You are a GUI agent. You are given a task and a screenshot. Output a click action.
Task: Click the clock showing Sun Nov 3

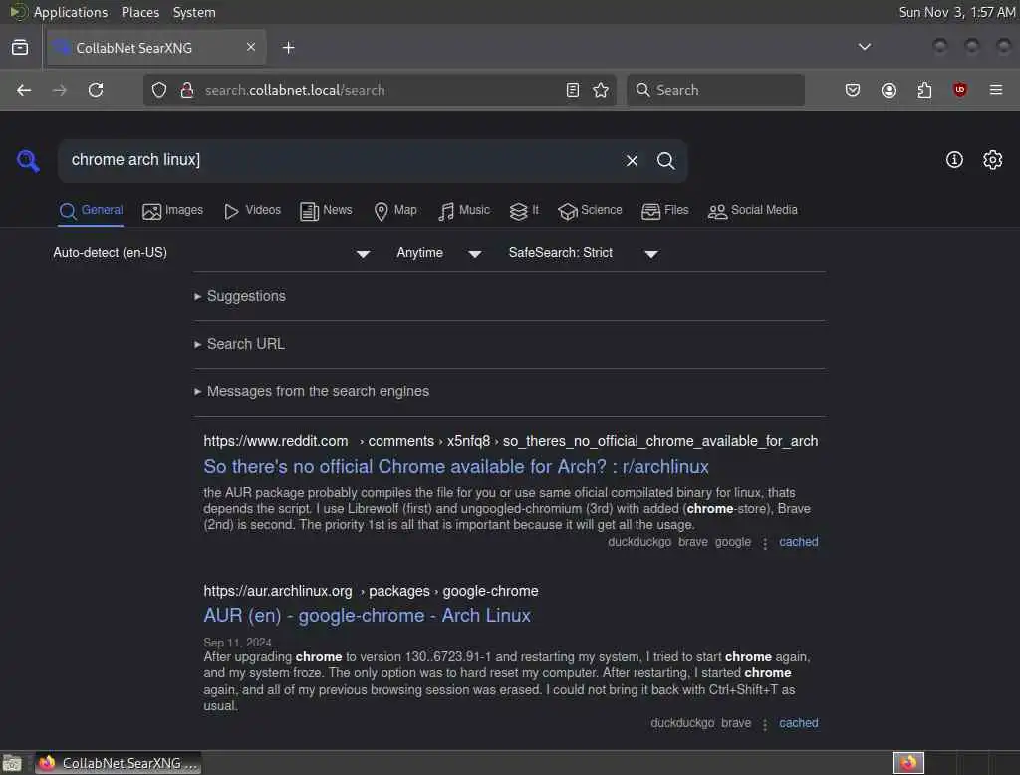coord(957,12)
